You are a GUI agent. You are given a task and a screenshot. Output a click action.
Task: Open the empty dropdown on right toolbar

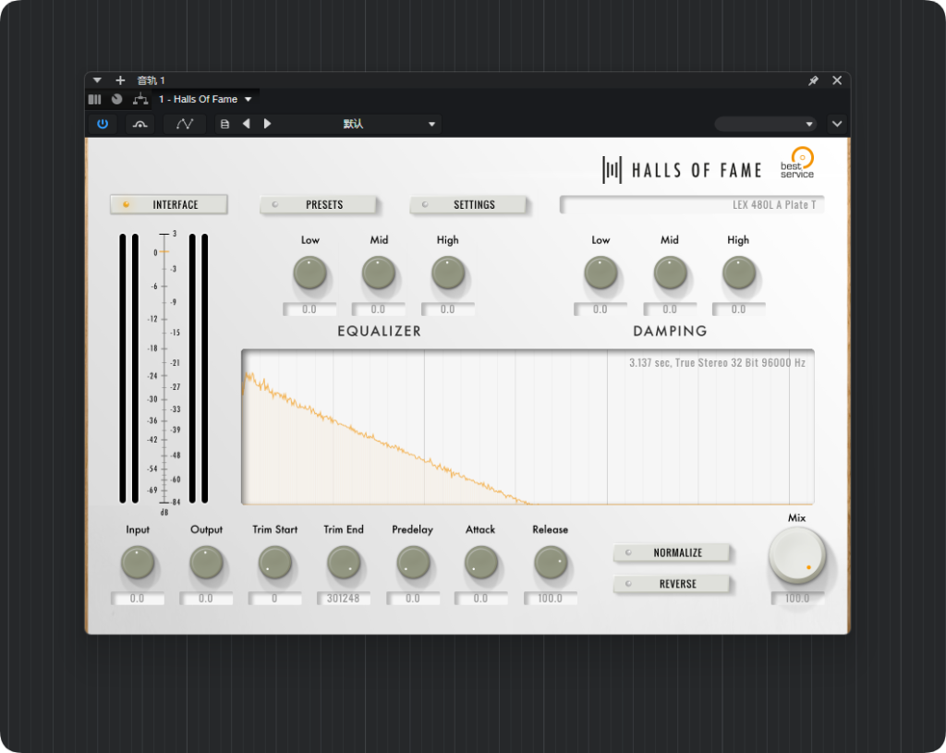tap(765, 124)
